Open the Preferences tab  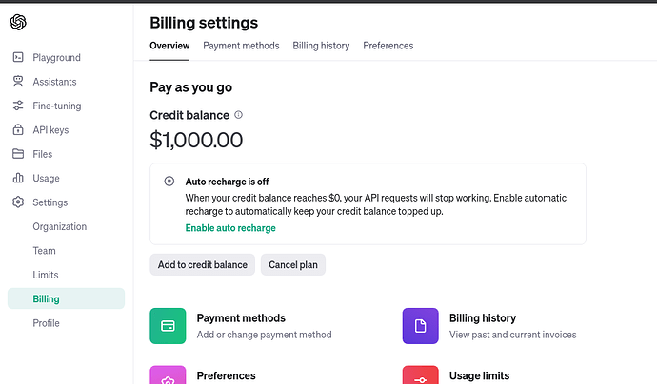pyautogui.click(x=388, y=46)
